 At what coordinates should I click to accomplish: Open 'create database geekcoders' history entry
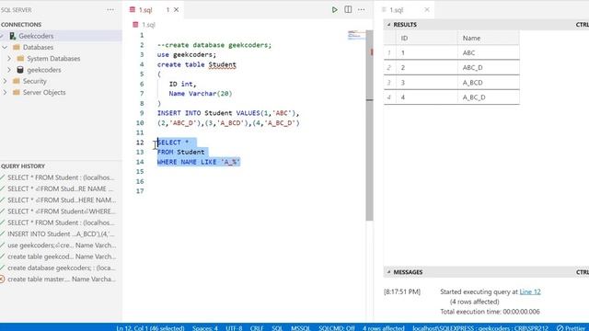61,268
